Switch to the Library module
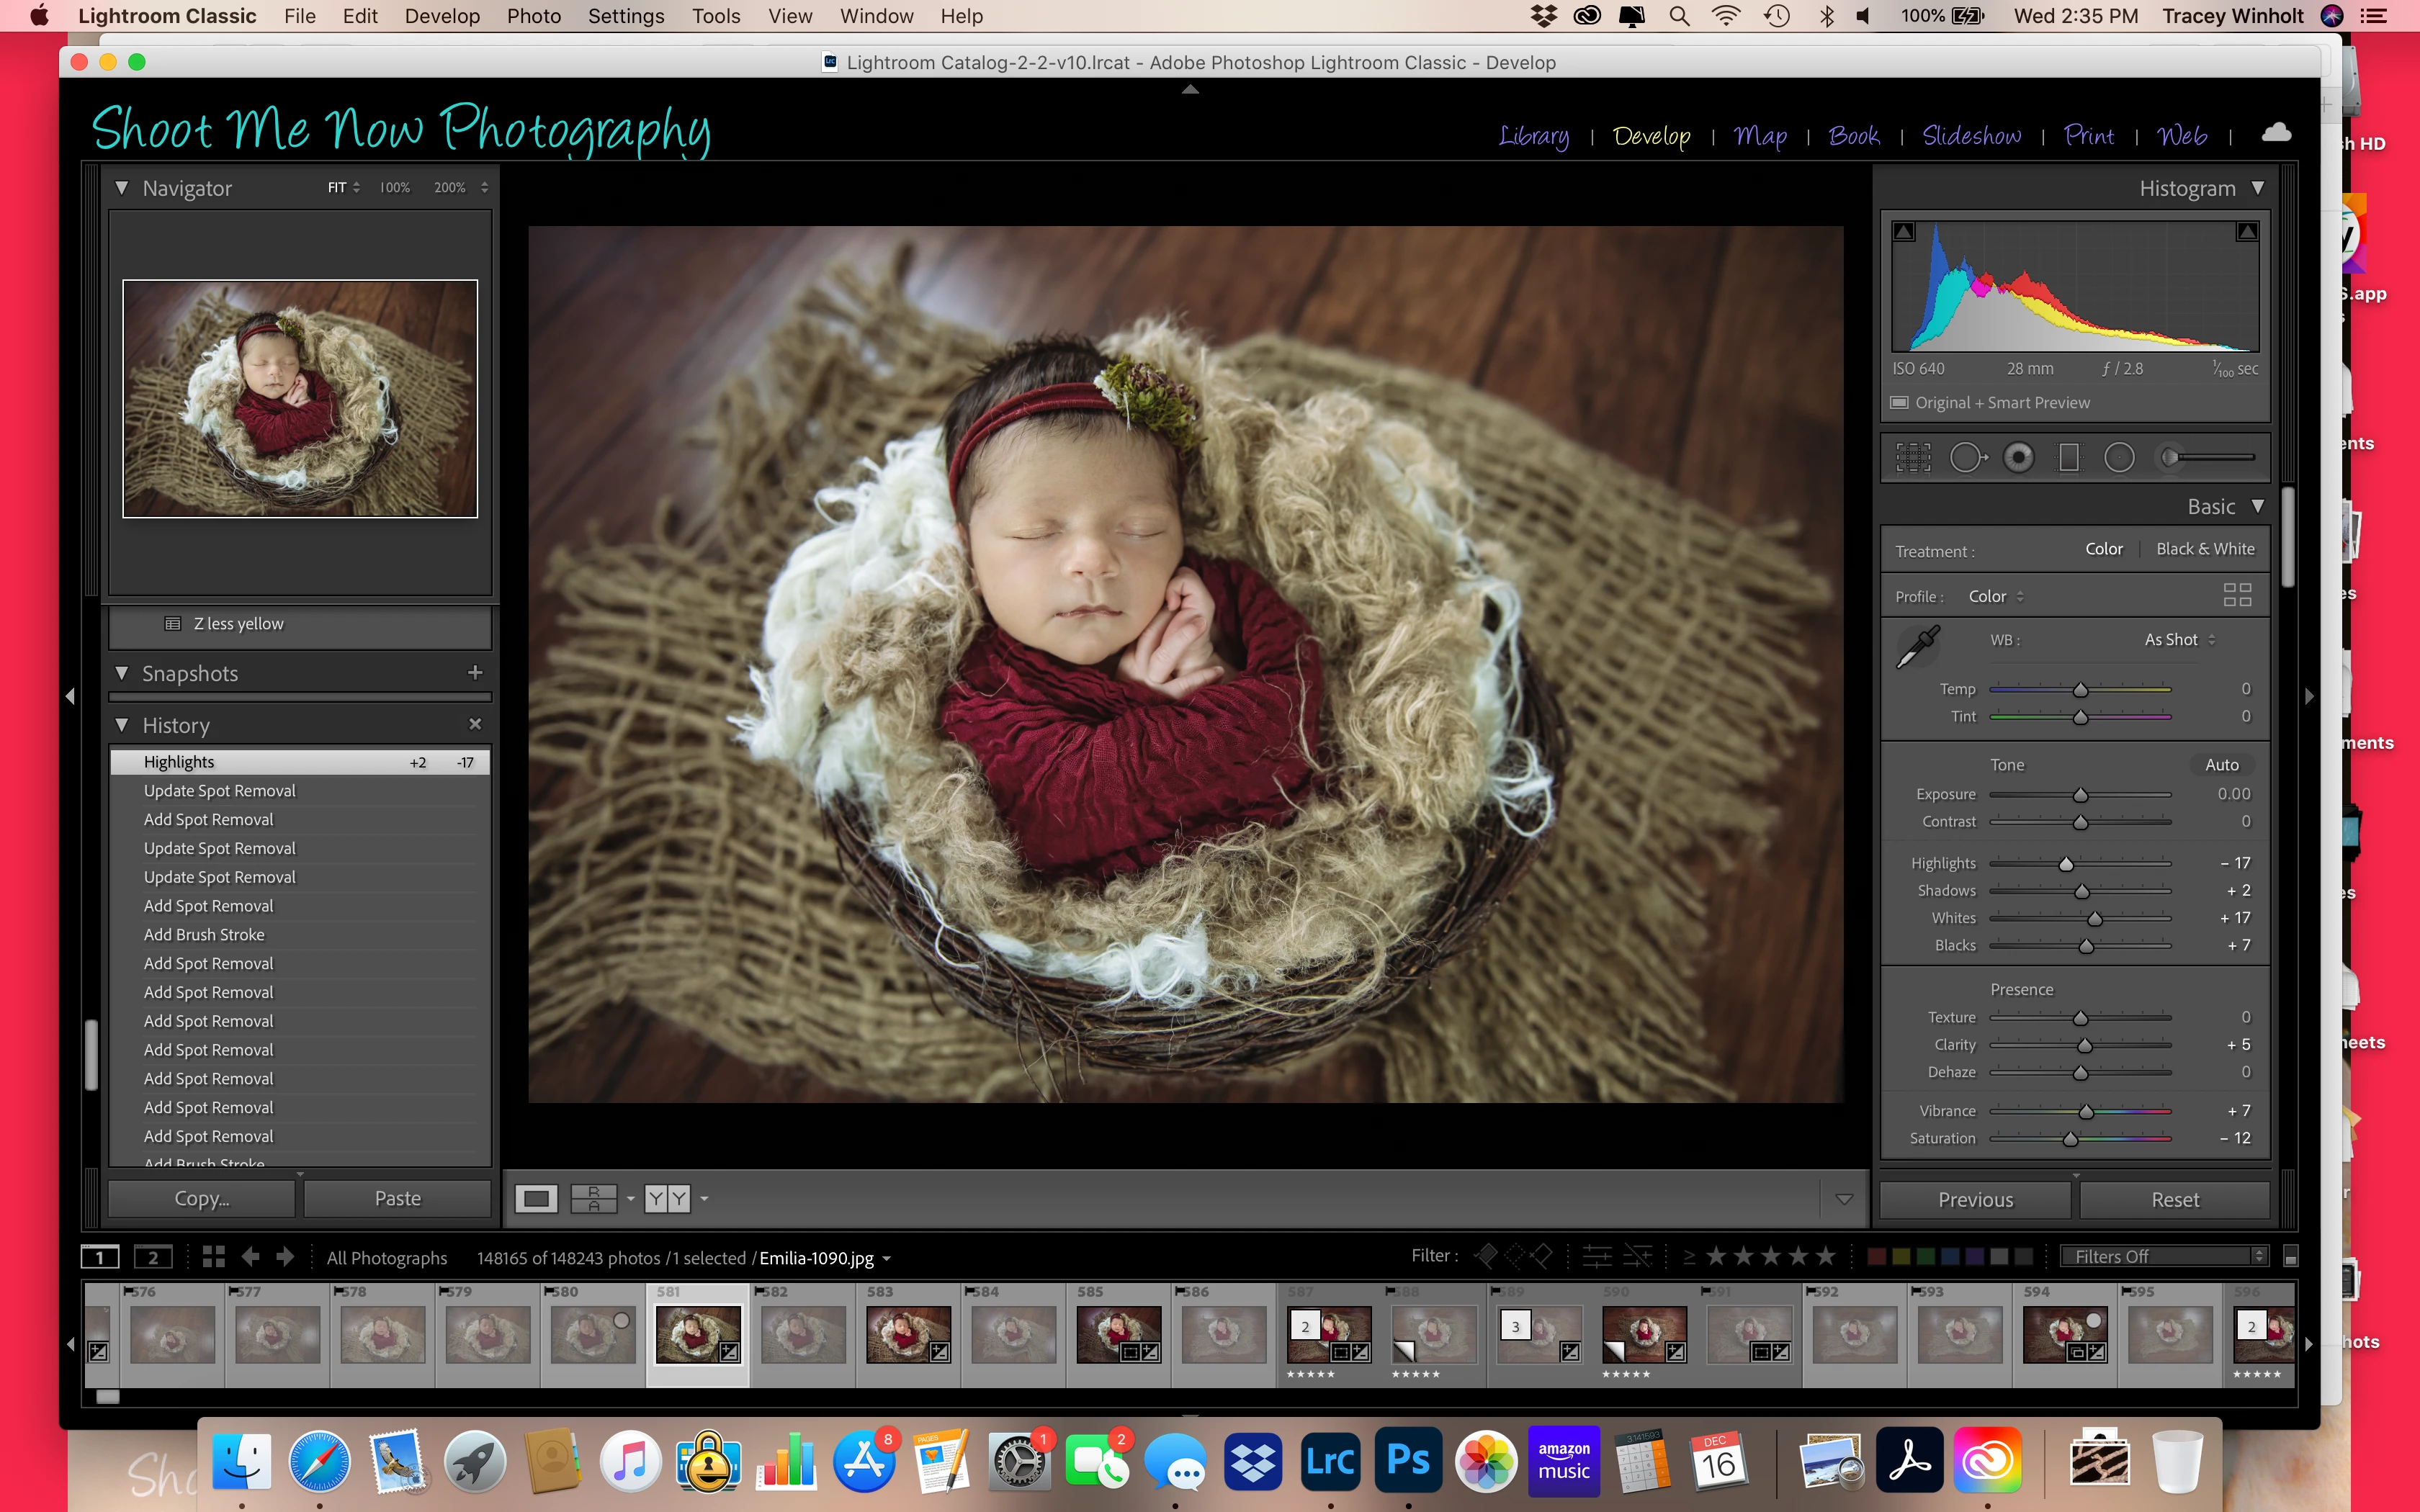 [1533, 136]
